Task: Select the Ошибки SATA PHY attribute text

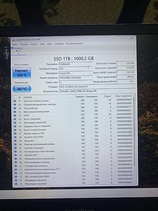Action: tap(34, 137)
